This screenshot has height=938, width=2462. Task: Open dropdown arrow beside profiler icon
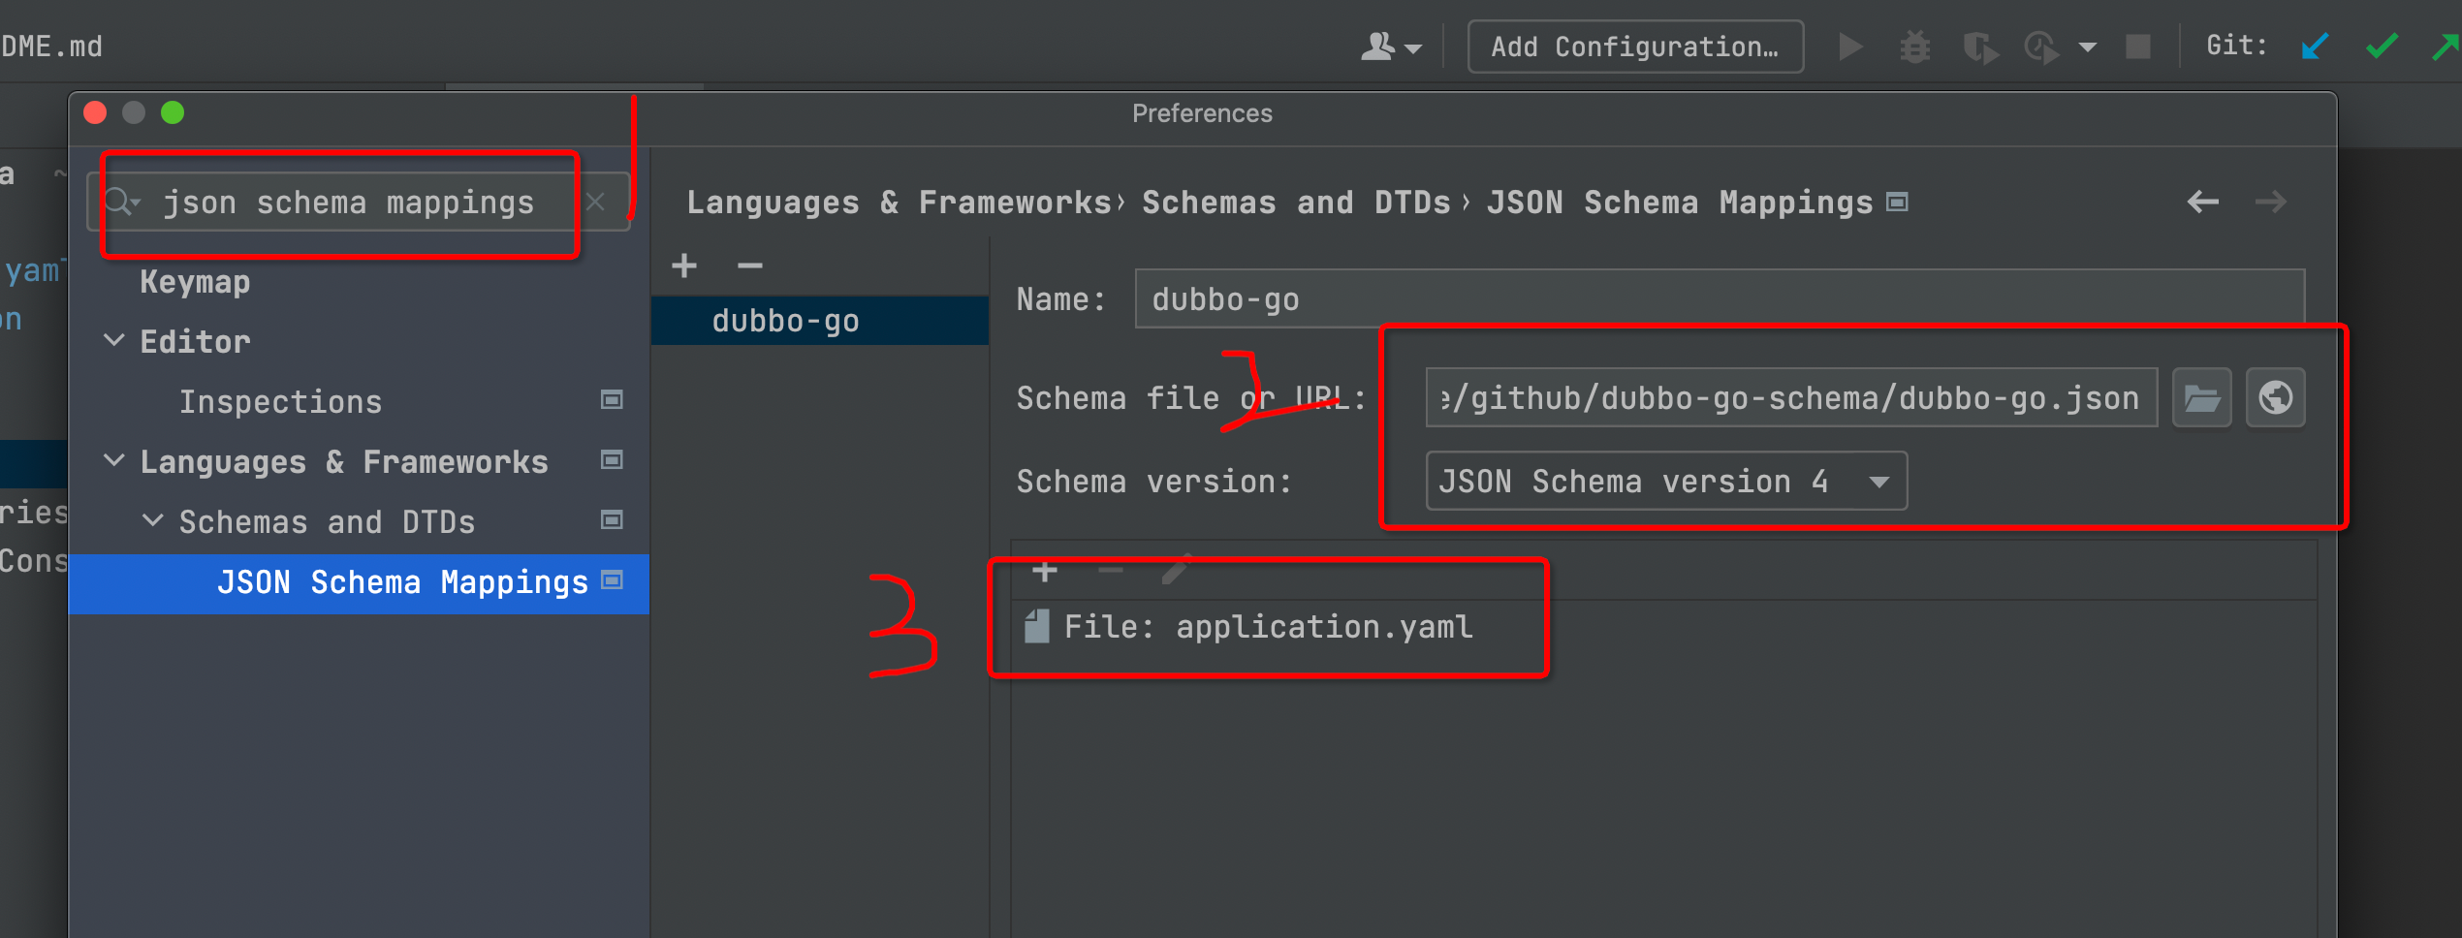pos(2088,47)
